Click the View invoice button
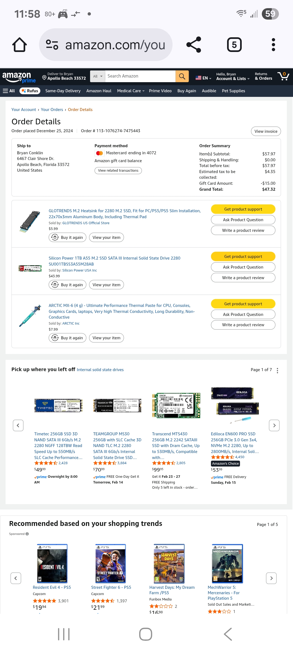This screenshot has width=293, height=653. coord(266,131)
